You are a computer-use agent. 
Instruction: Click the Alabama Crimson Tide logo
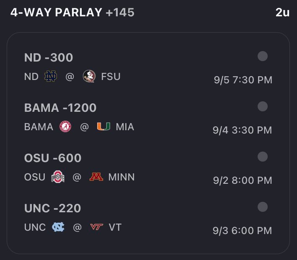coord(65,126)
